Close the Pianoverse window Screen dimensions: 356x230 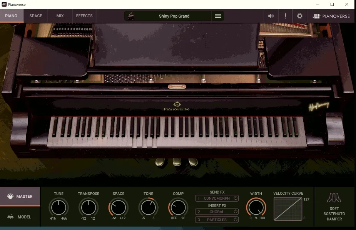point(347,4)
